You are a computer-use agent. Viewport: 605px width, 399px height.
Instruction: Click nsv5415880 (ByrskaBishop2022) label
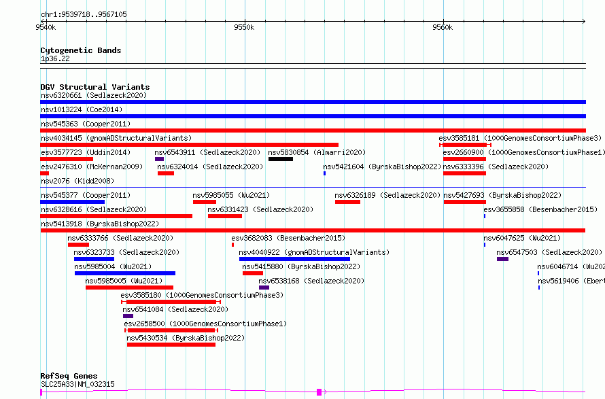(301, 266)
